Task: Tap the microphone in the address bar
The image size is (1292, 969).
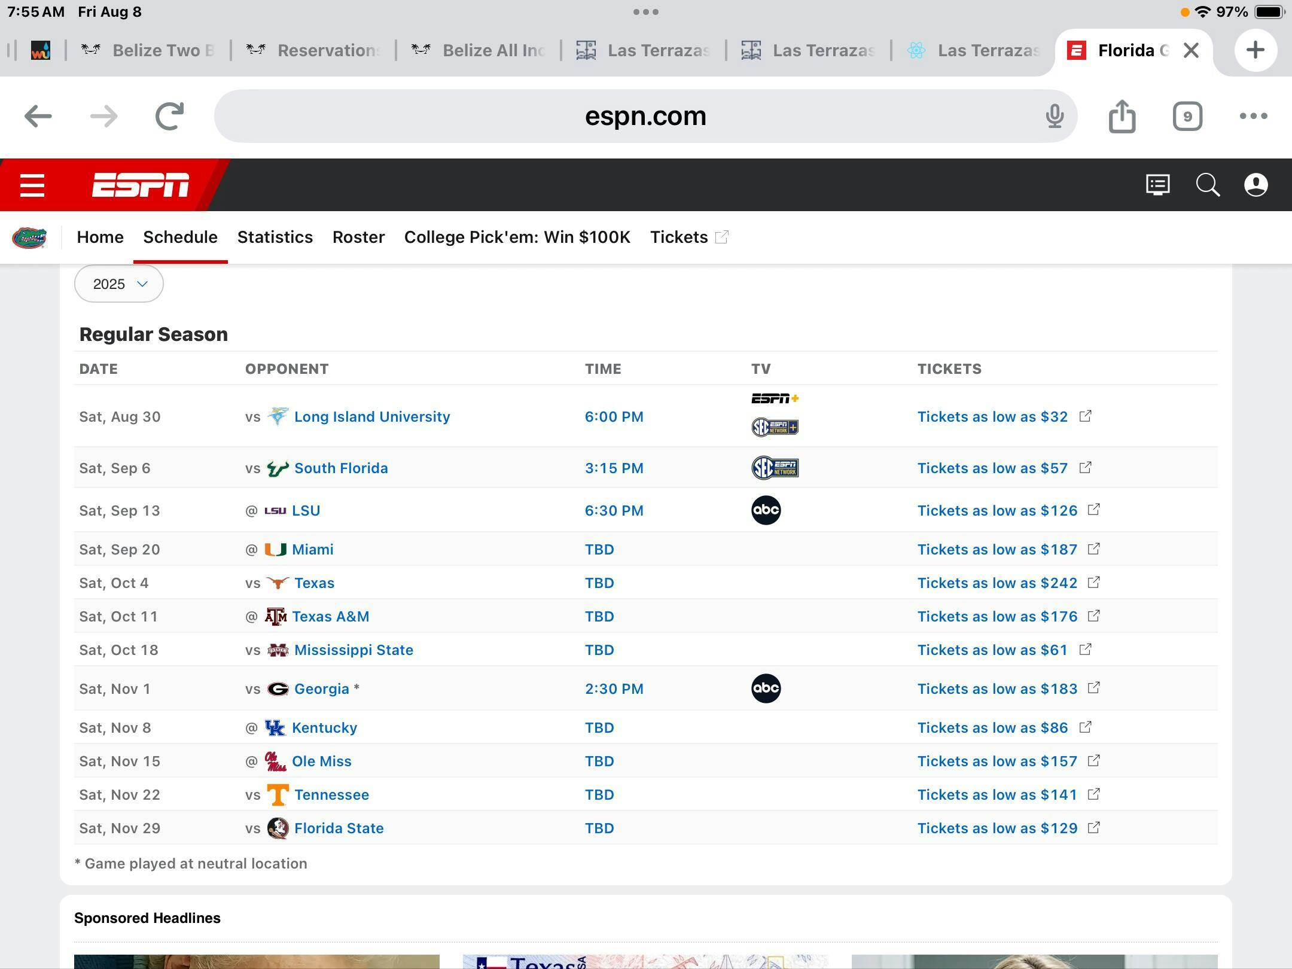Action: point(1055,116)
